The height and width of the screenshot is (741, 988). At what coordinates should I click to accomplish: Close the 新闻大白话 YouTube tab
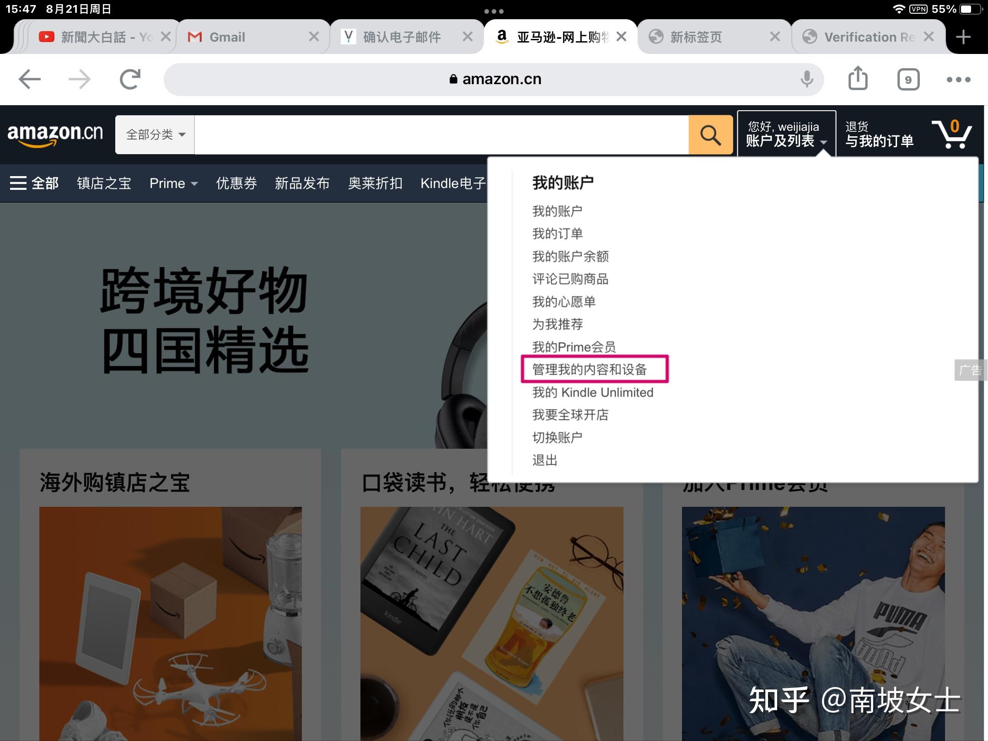[x=166, y=37]
